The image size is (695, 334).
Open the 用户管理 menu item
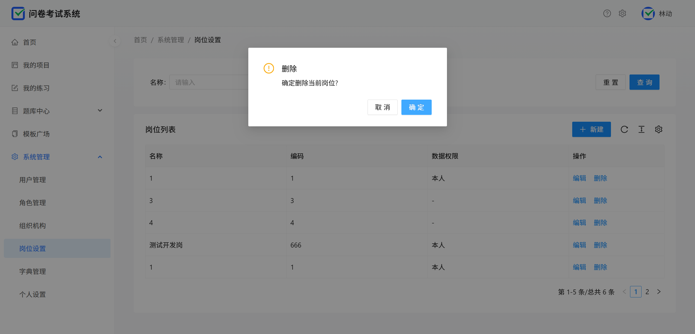[x=32, y=180]
